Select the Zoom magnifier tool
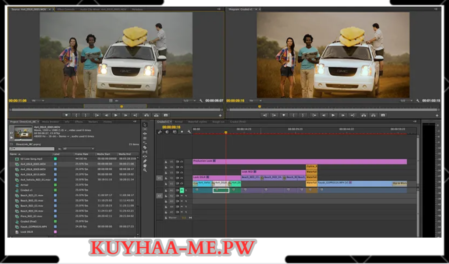This screenshot has width=449, height=264. pos(145,170)
